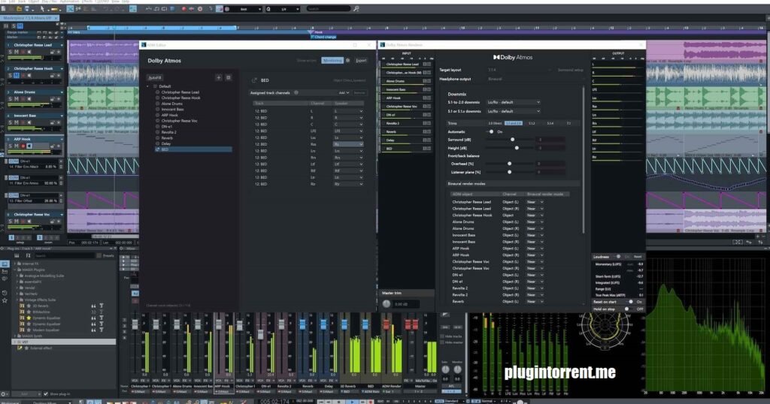770x404 pixels.
Task: Select the 5.1 and 2.0 trims tab
Action: [514, 124]
